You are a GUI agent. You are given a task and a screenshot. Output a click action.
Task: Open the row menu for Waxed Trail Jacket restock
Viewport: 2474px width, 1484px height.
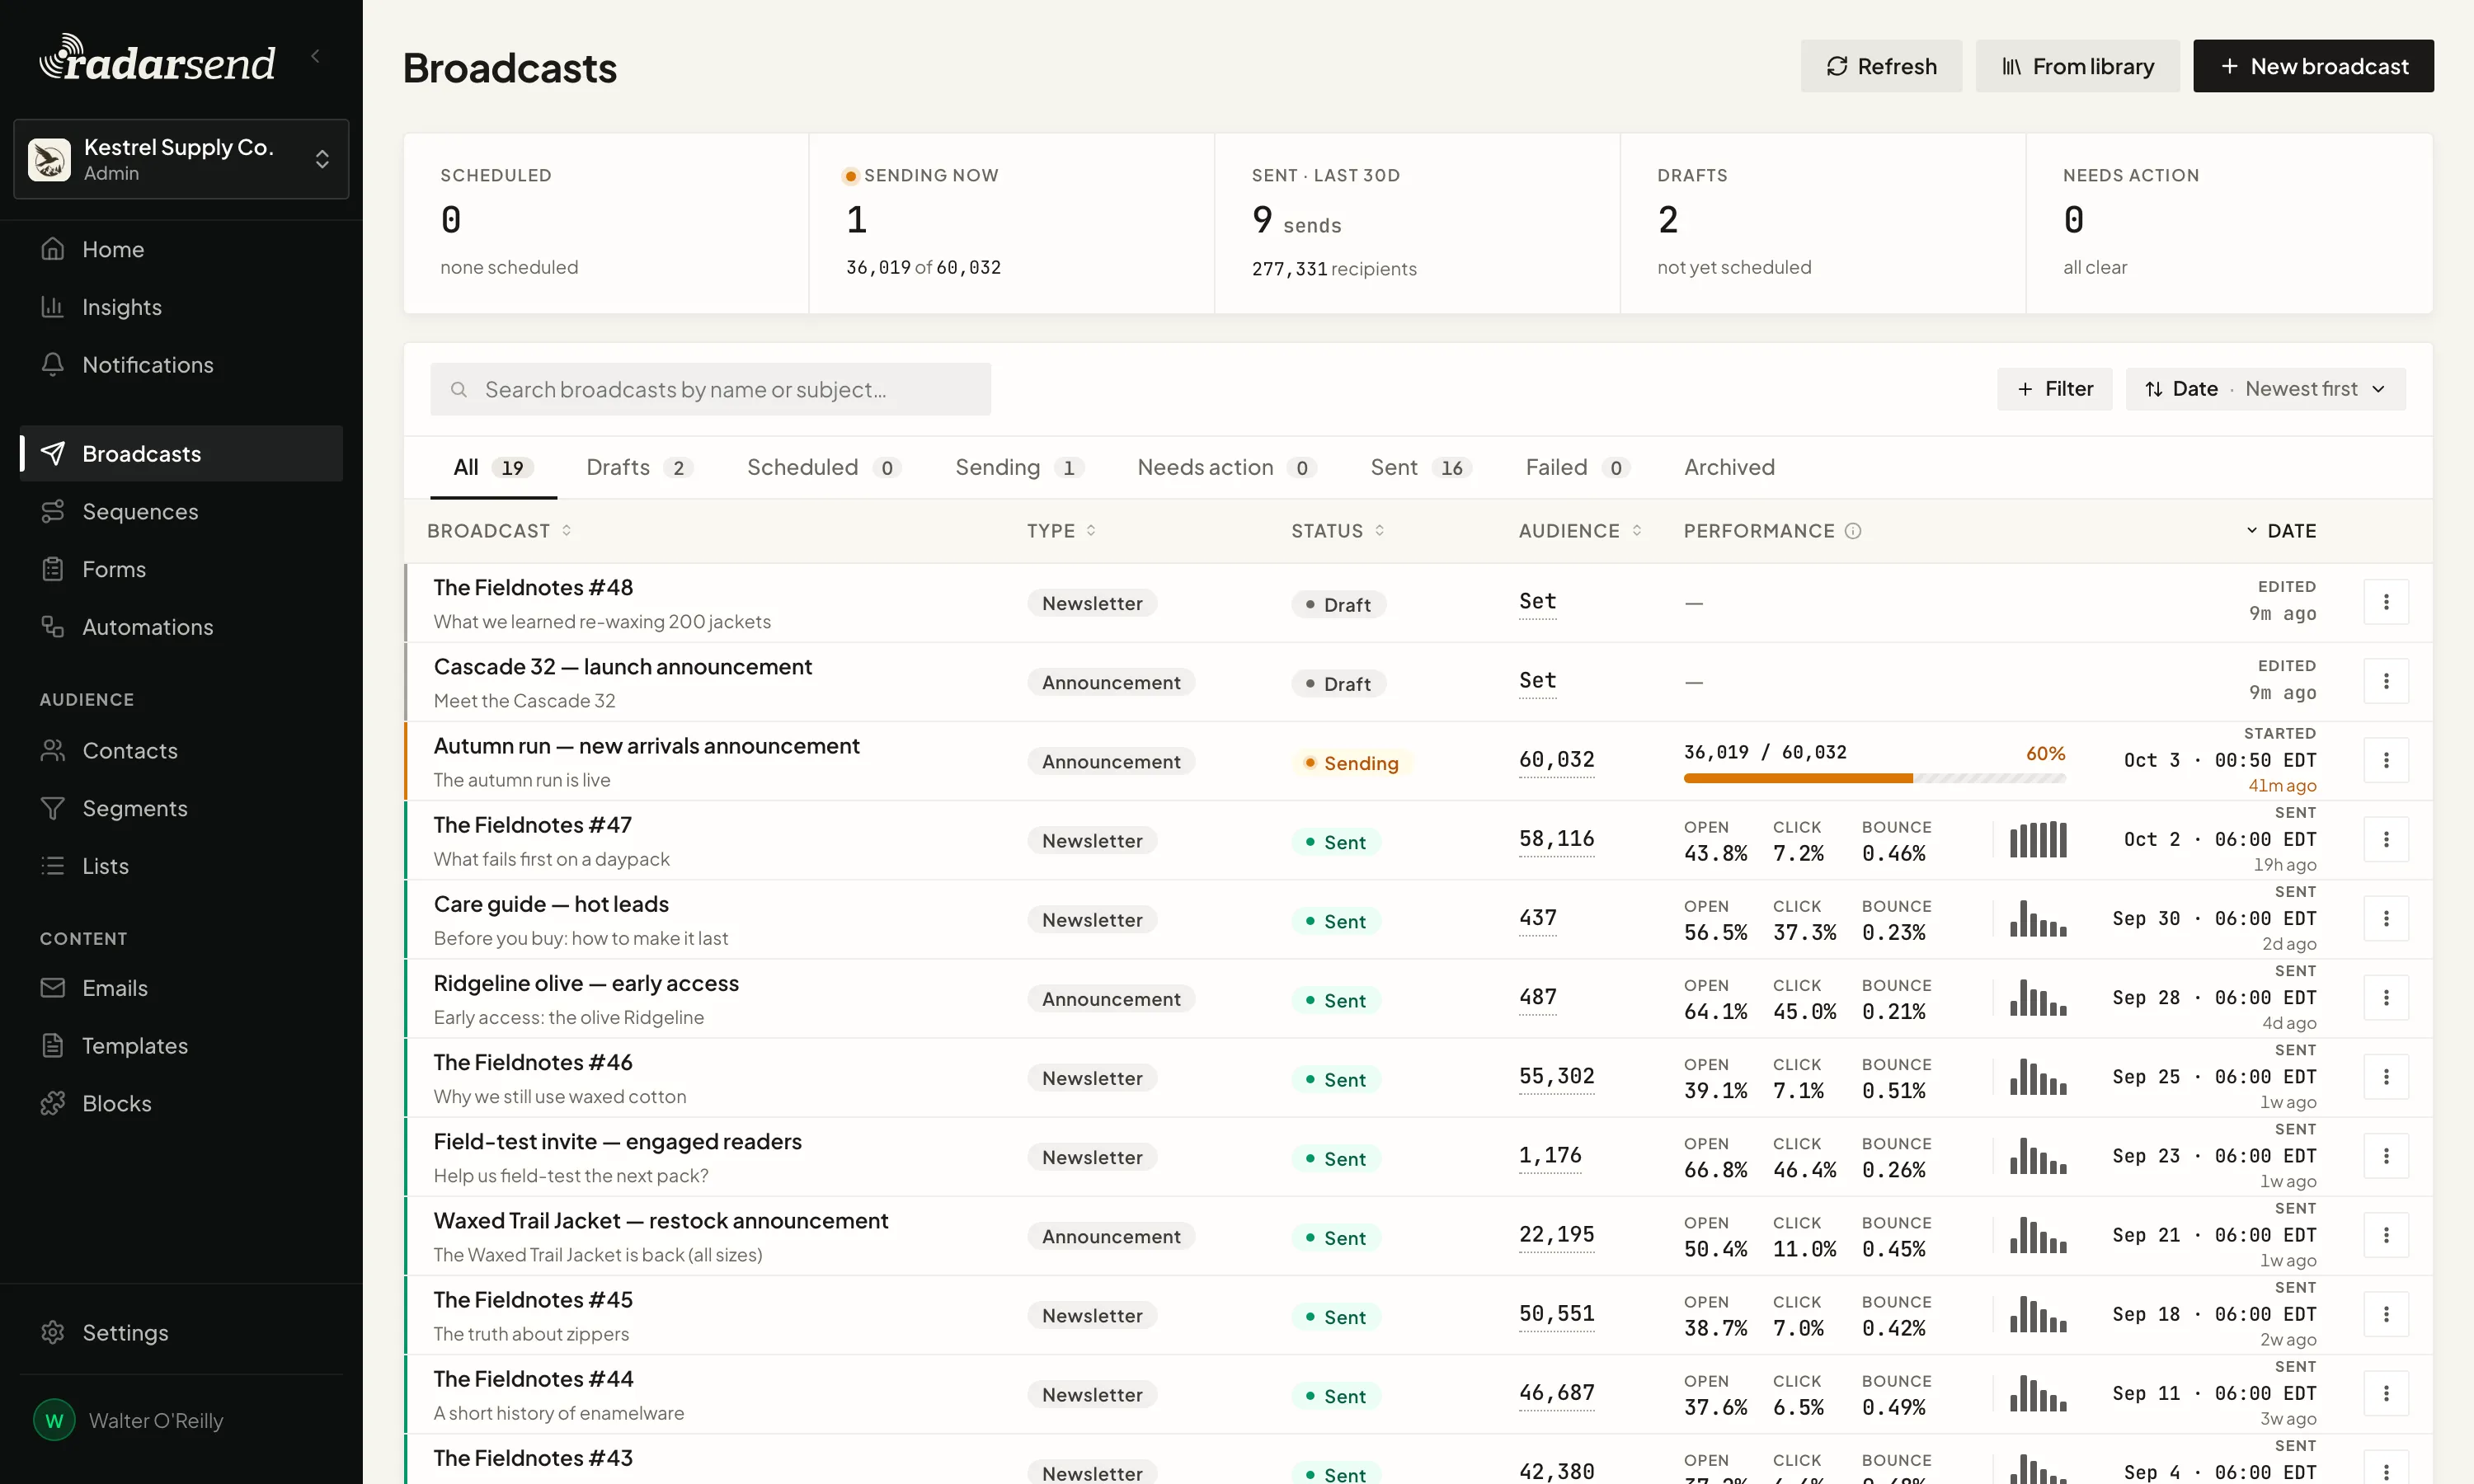pos(2386,1235)
